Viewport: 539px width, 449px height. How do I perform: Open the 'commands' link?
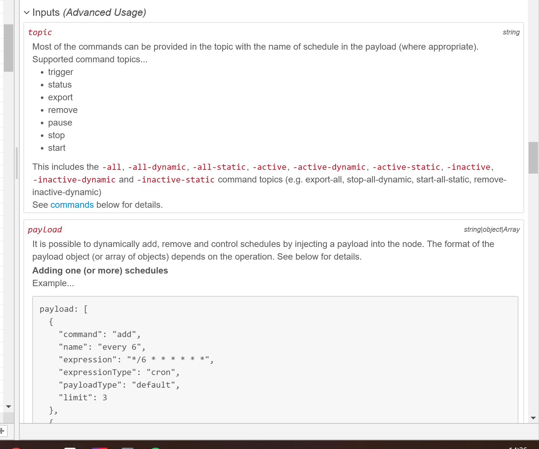pyautogui.click(x=72, y=205)
